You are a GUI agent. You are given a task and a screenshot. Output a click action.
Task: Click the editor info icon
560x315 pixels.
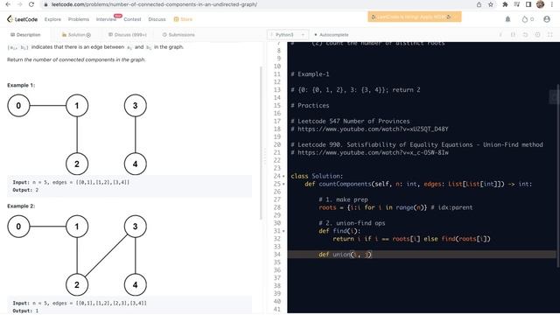coord(500,35)
